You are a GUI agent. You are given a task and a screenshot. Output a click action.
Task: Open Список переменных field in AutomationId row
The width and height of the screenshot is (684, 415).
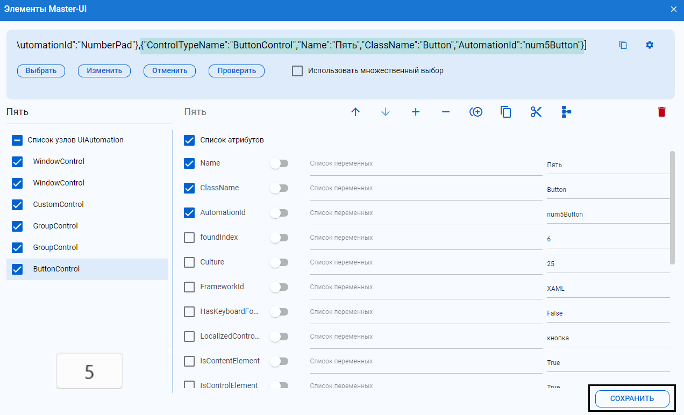click(426, 213)
